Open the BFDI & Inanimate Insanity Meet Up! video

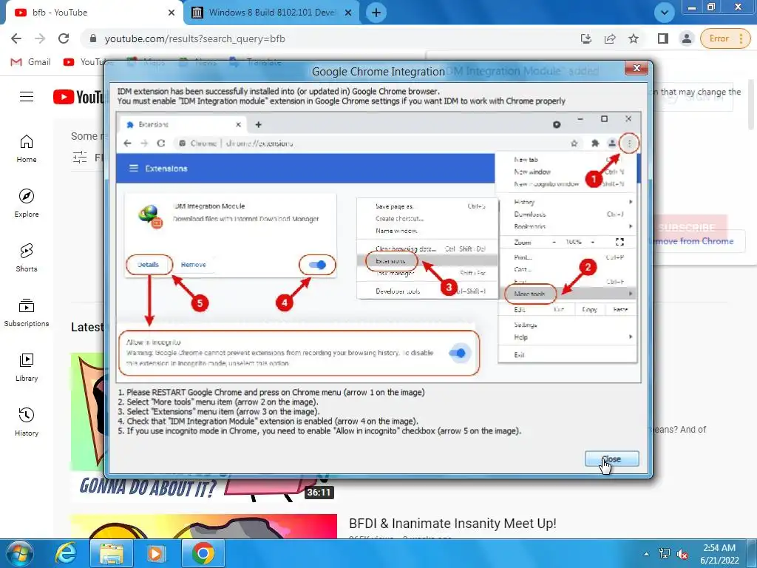pyautogui.click(x=452, y=524)
